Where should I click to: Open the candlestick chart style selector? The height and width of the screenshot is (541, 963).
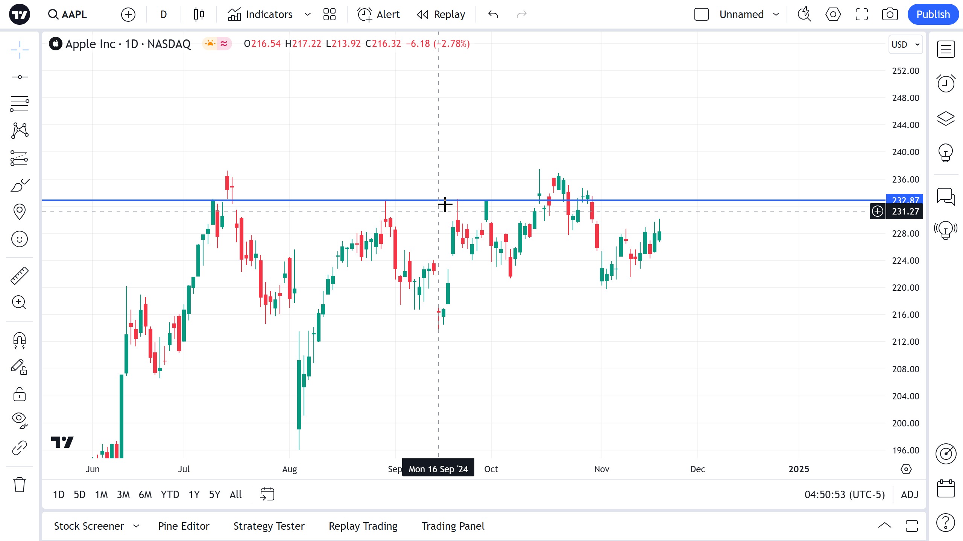click(x=199, y=15)
